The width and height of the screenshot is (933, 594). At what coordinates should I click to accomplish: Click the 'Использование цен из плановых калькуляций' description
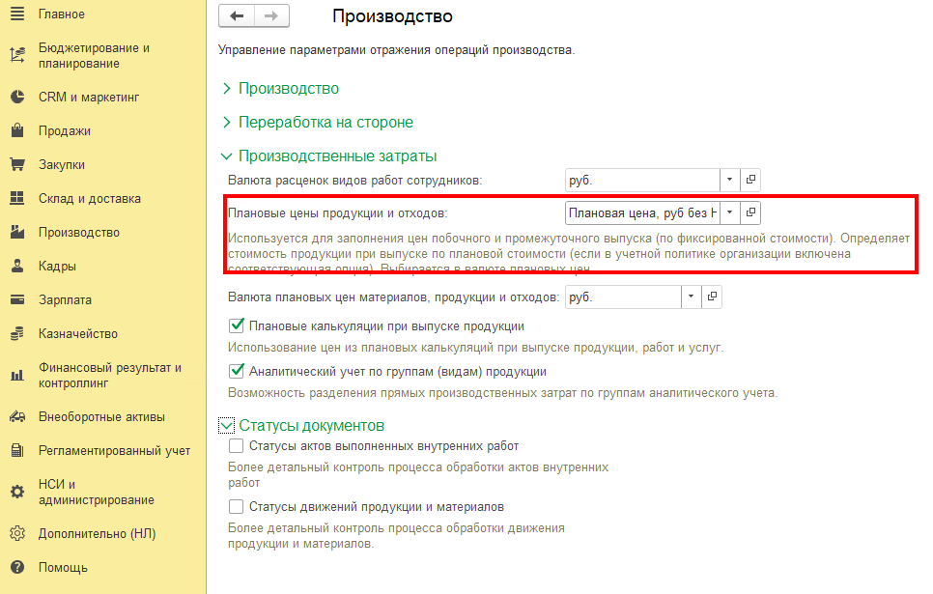(475, 348)
